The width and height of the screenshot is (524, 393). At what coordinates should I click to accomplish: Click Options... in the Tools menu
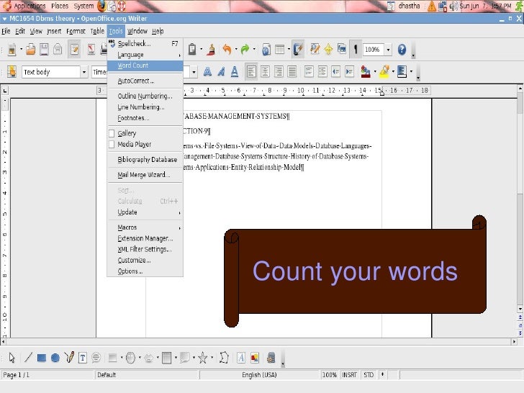tap(130, 271)
